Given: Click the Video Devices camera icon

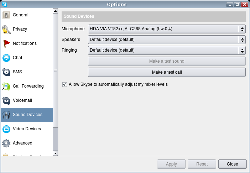Looking at the screenshot, I should click(x=6, y=129).
